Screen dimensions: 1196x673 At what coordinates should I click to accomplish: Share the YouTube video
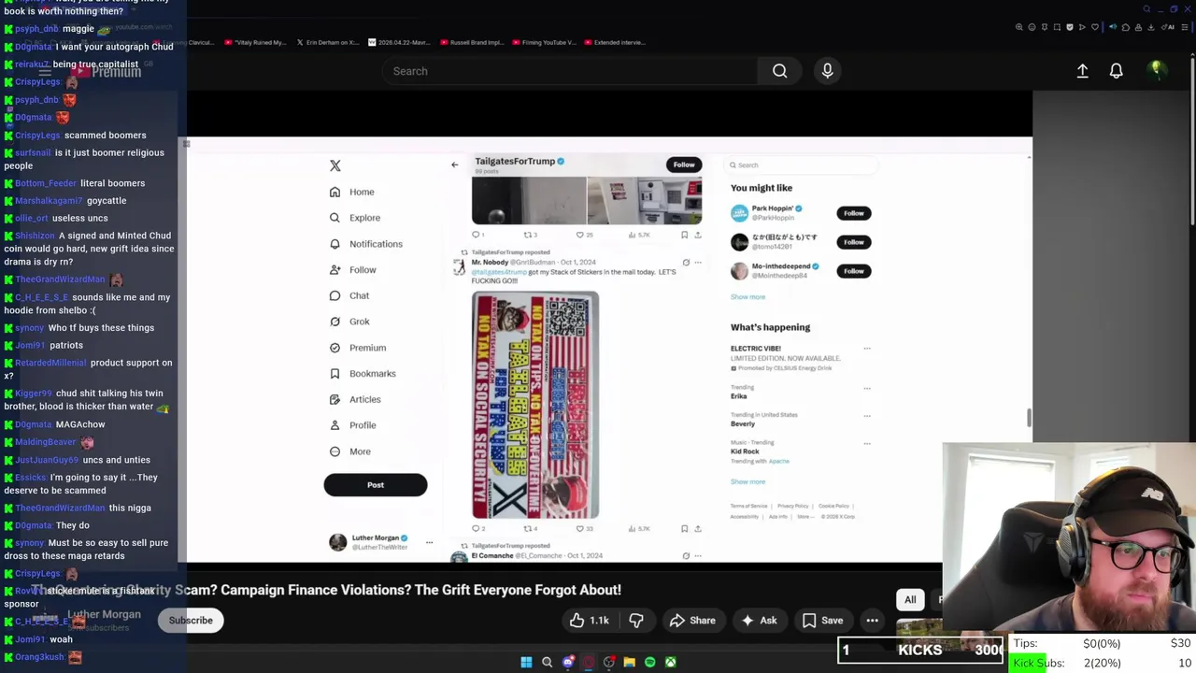(692, 621)
